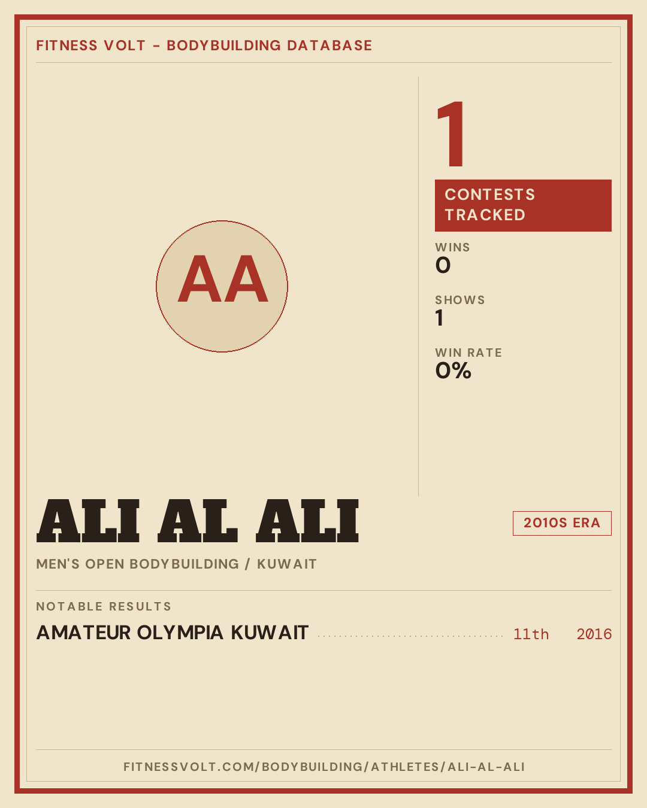Click the Shows value 1
Viewport: 647px width, 808px height.
pyautogui.click(x=440, y=318)
